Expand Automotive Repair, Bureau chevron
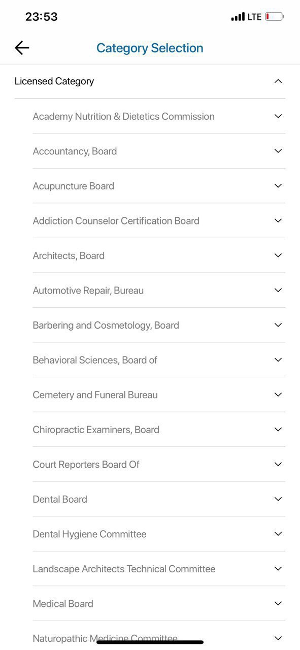 278,290
